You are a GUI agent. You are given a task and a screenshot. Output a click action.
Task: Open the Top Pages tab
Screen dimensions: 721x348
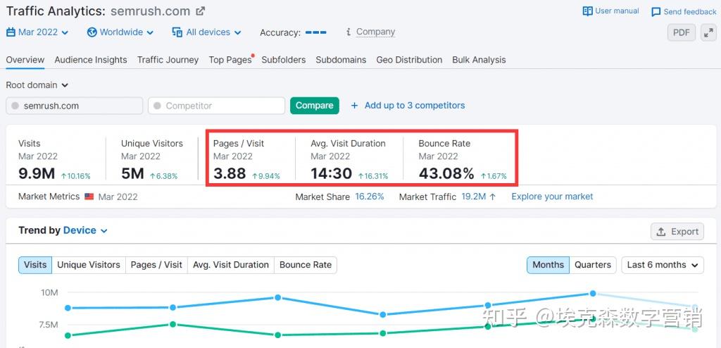(230, 60)
